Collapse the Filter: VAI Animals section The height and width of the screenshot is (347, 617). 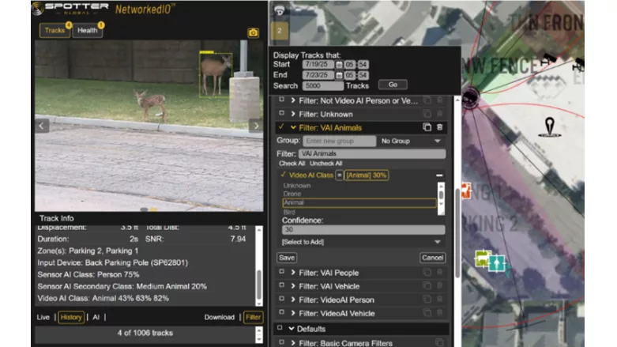(x=293, y=127)
